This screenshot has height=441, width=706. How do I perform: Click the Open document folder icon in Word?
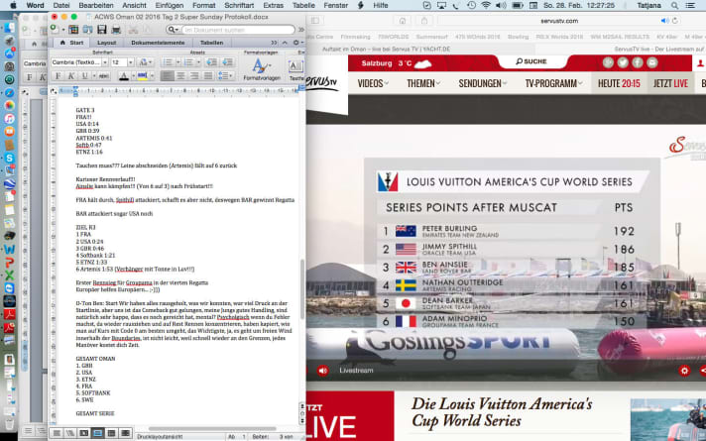[x=87, y=30]
